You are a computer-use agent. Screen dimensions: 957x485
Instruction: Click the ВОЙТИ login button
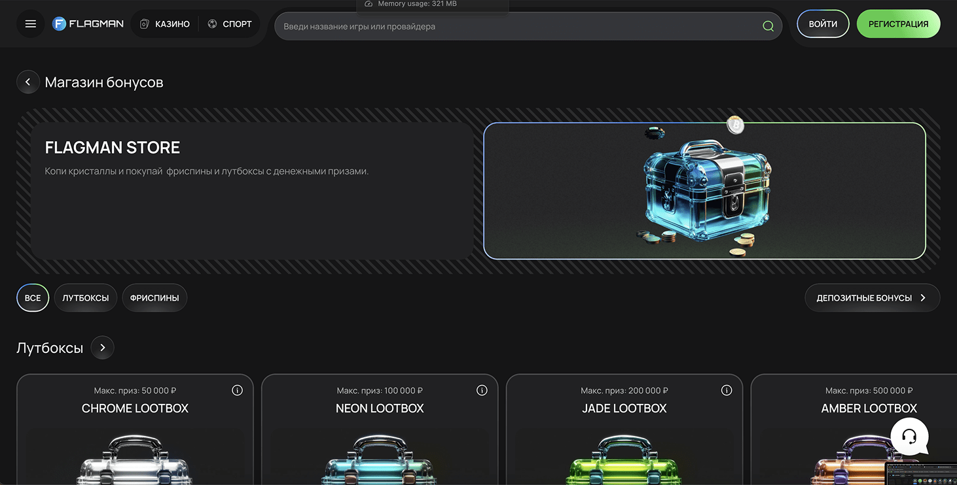pos(822,24)
